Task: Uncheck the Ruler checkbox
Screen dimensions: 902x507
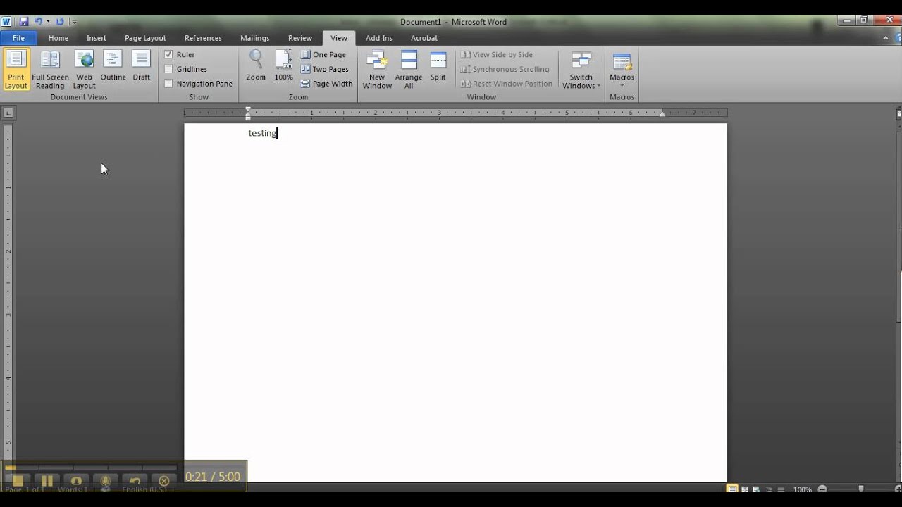Action: click(x=168, y=54)
